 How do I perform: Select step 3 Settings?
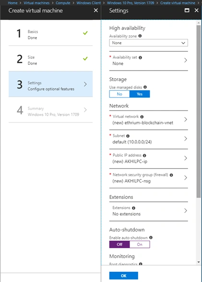51,84
